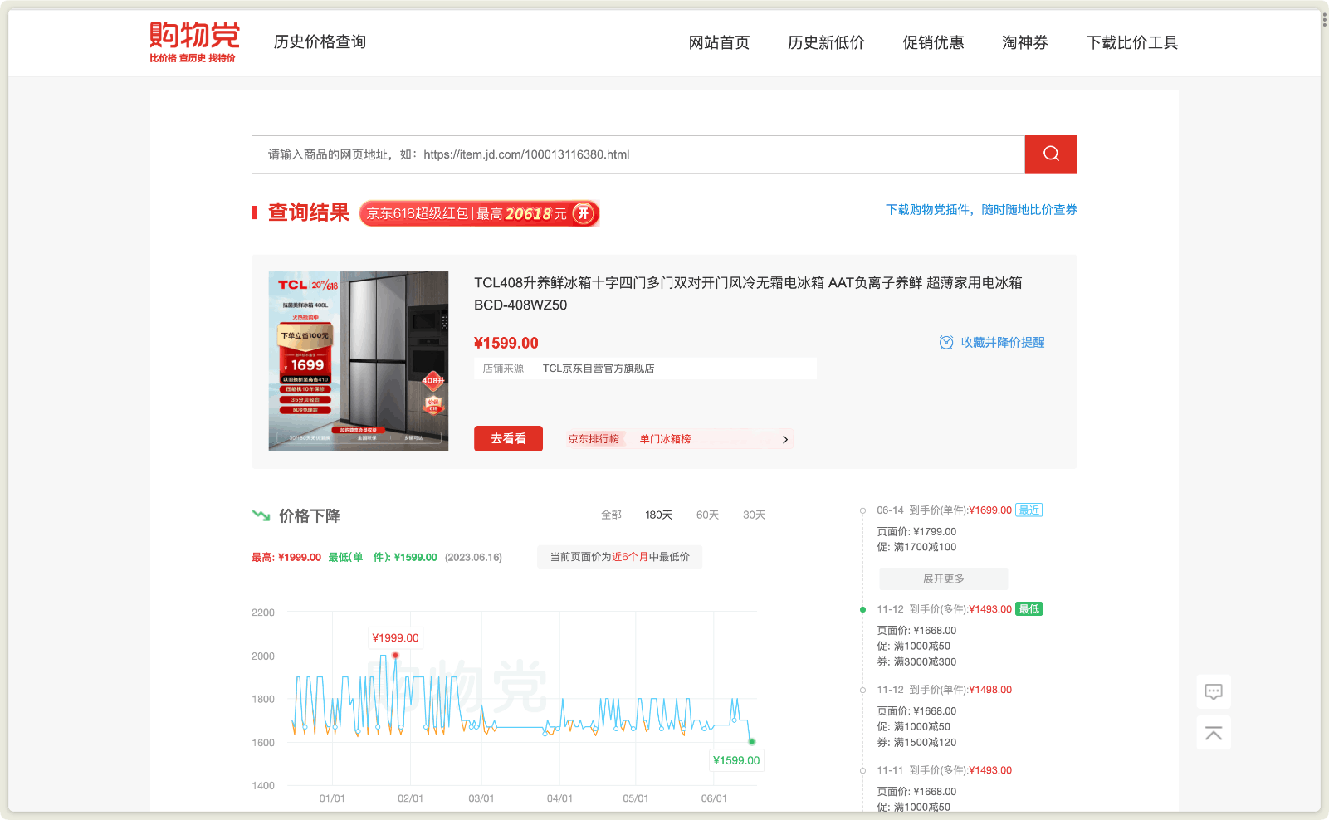Open the 促销优惠 menu item
1329x820 pixels.
[x=933, y=42]
